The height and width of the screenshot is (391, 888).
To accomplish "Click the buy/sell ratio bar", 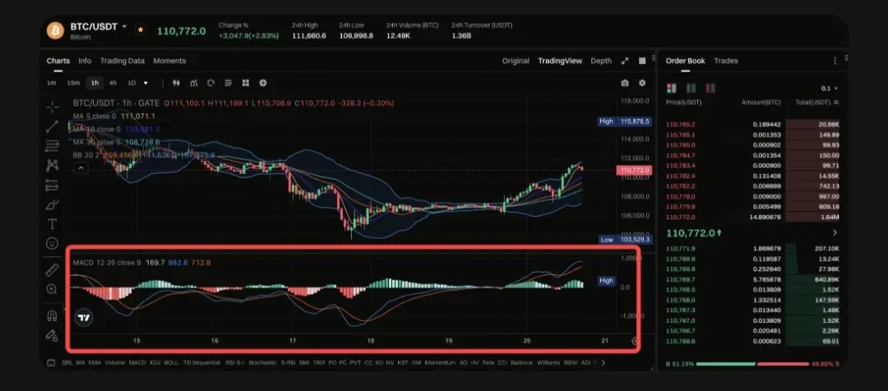I will tap(754, 364).
